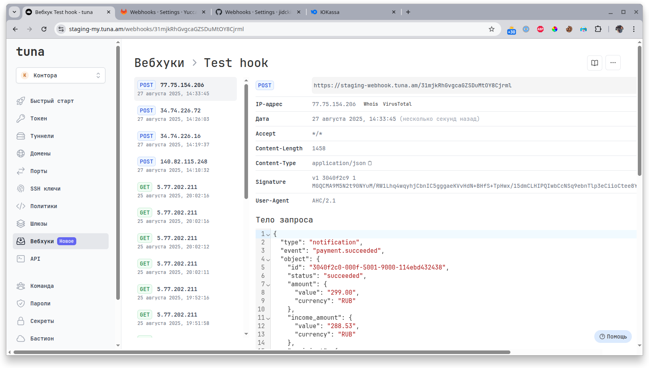Open a new browser tab
Image resolution: width=649 pixels, height=368 pixels.
408,12
